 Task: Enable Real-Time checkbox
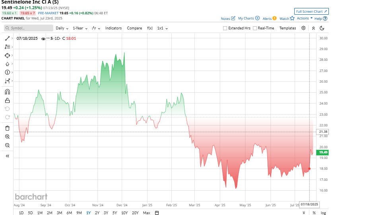(254, 28)
